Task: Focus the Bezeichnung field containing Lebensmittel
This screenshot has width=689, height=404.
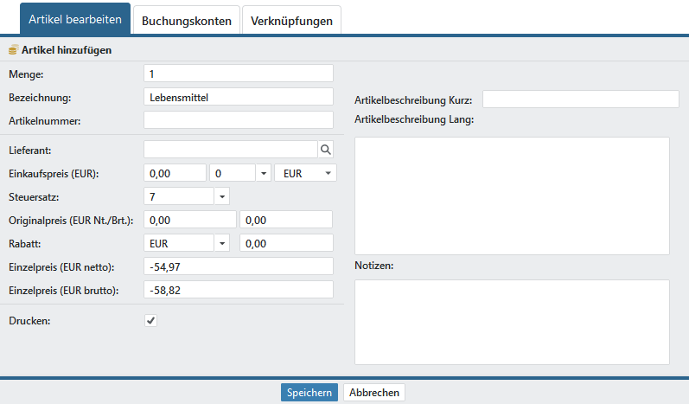Action: (x=238, y=97)
